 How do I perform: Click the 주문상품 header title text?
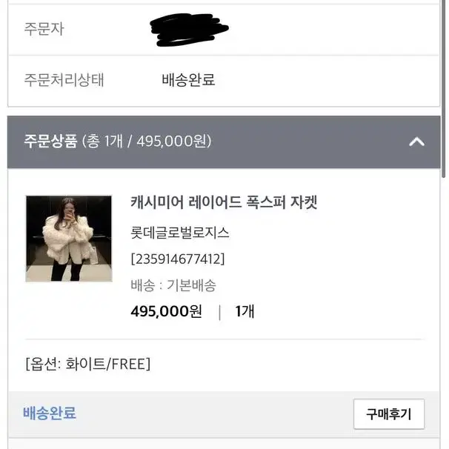click(x=50, y=141)
